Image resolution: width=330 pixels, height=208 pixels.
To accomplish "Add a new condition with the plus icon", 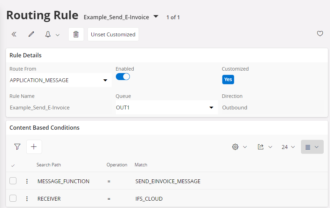I will 34,146.
